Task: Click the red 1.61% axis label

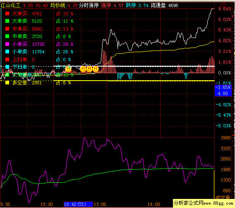Action: 225,62
